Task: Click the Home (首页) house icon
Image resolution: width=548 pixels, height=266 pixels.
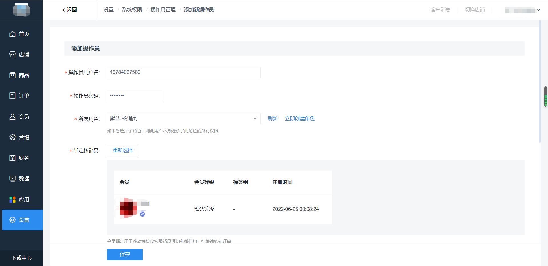Action: (x=13, y=34)
